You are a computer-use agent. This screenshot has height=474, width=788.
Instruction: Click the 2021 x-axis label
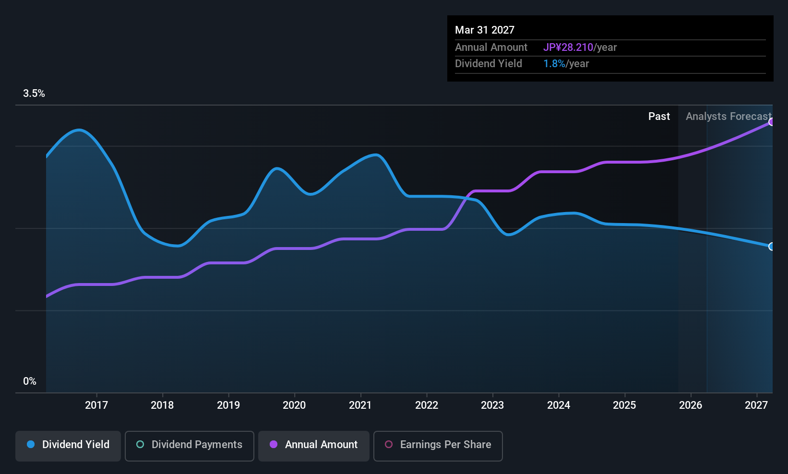[x=360, y=405]
